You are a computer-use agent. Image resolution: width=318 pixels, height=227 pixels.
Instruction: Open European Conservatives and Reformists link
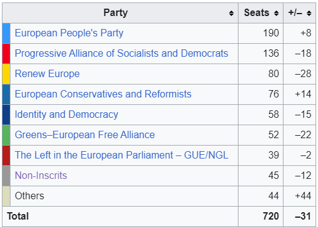coord(103,94)
